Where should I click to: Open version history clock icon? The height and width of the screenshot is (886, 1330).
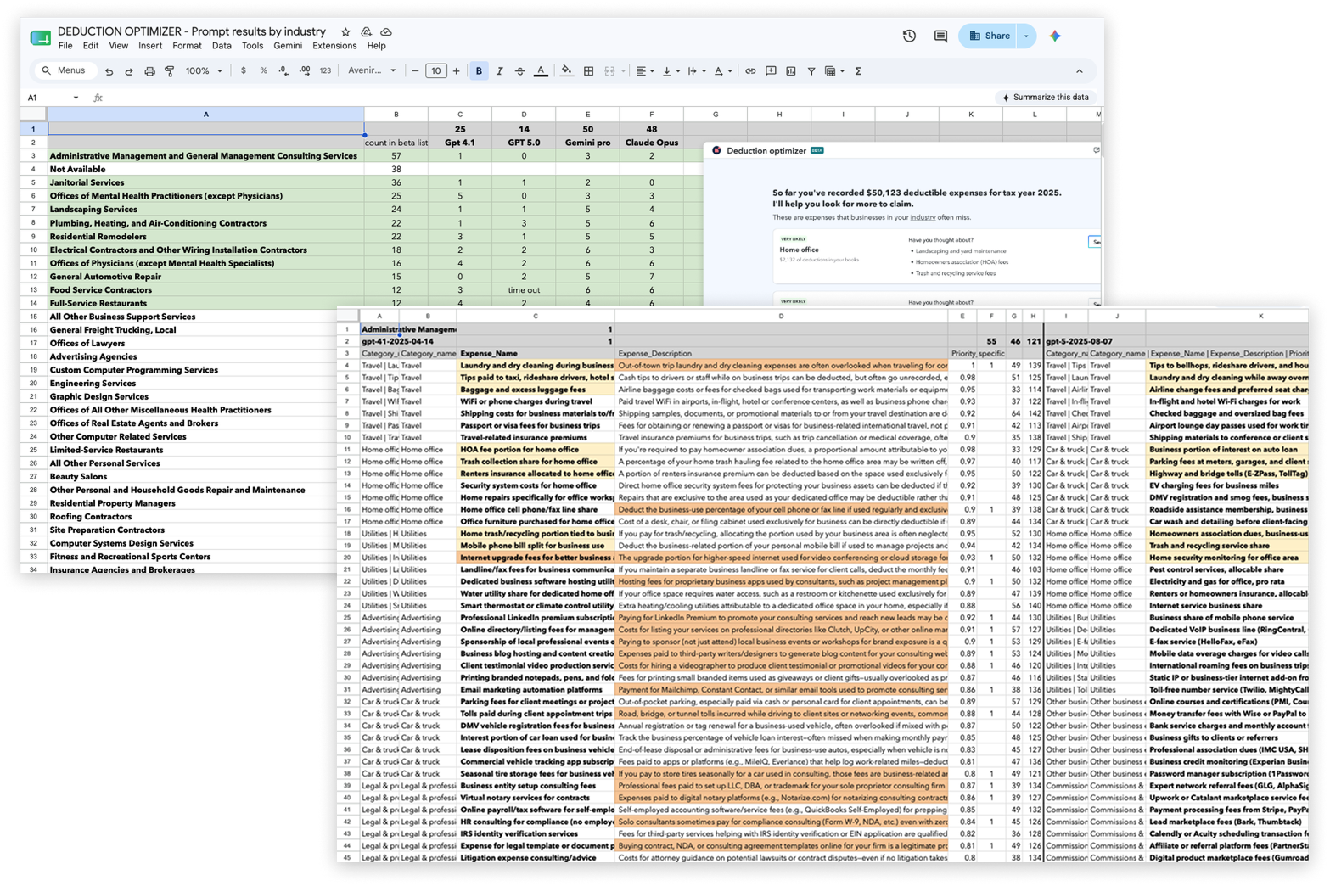[x=909, y=36]
